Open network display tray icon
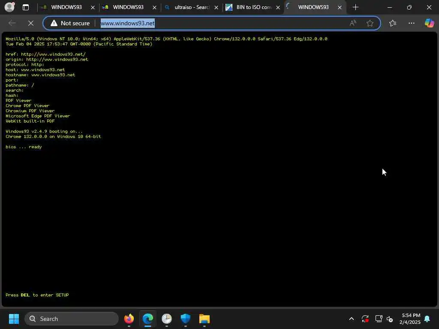Image resolution: width=439 pixels, height=329 pixels. click(x=379, y=319)
